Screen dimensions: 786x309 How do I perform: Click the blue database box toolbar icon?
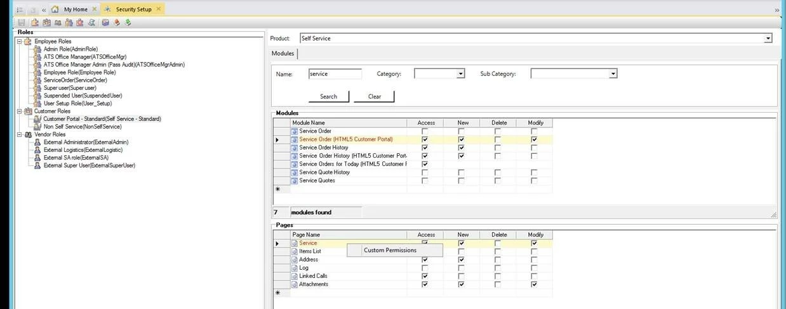[105, 23]
